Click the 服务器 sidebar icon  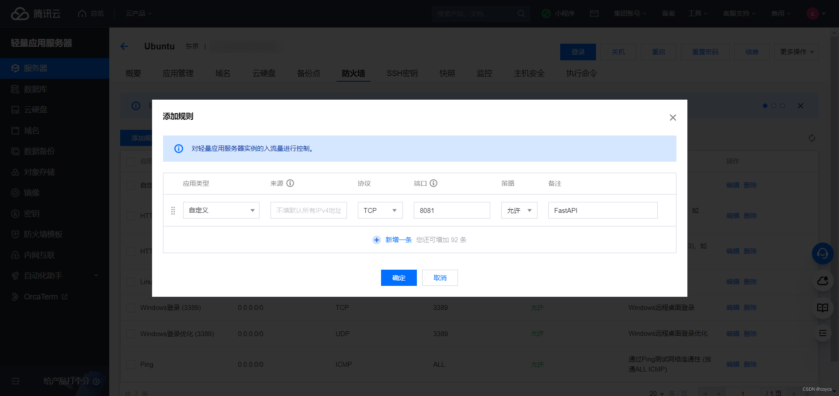coord(15,69)
